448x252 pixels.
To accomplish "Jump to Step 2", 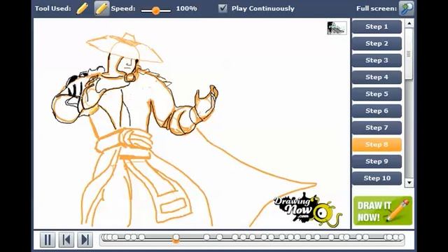I will tap(377, 43).
